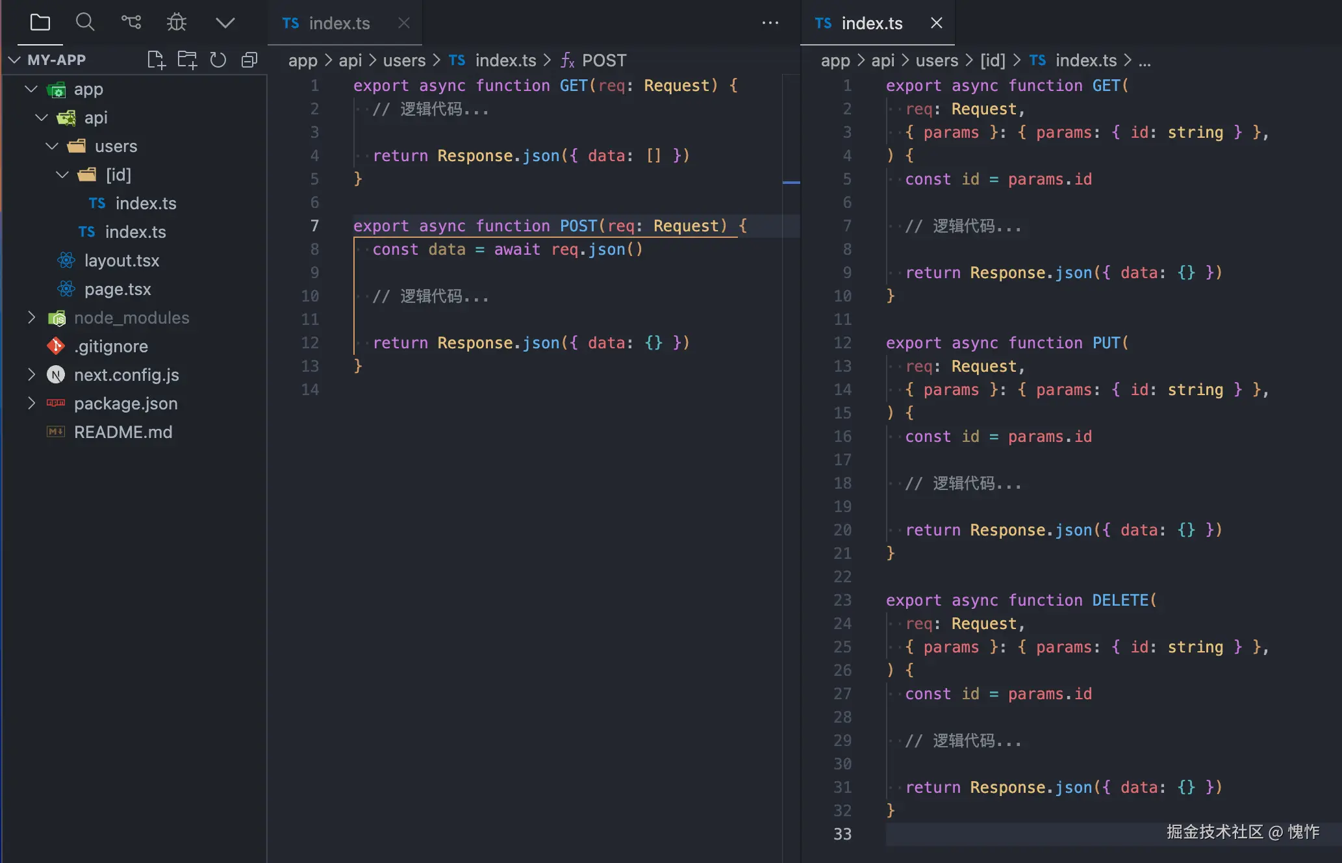Open layout.tsx file

pos(121,261)
